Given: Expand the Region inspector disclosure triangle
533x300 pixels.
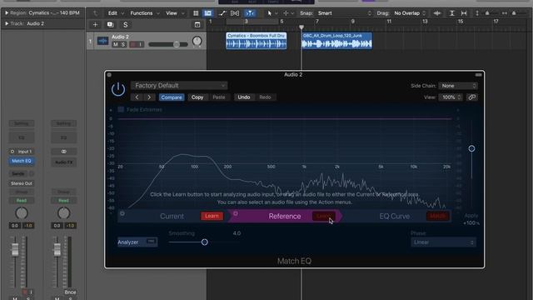Looking at the screenshot, I should (x=7, y=13).
